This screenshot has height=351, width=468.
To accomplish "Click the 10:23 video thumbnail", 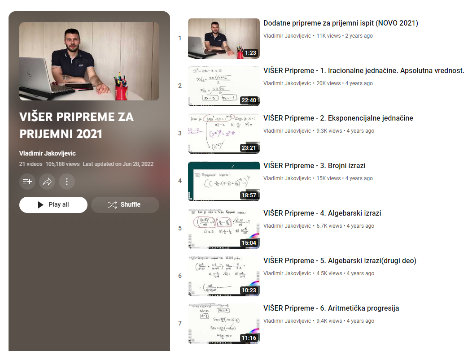I will (224, 276).
